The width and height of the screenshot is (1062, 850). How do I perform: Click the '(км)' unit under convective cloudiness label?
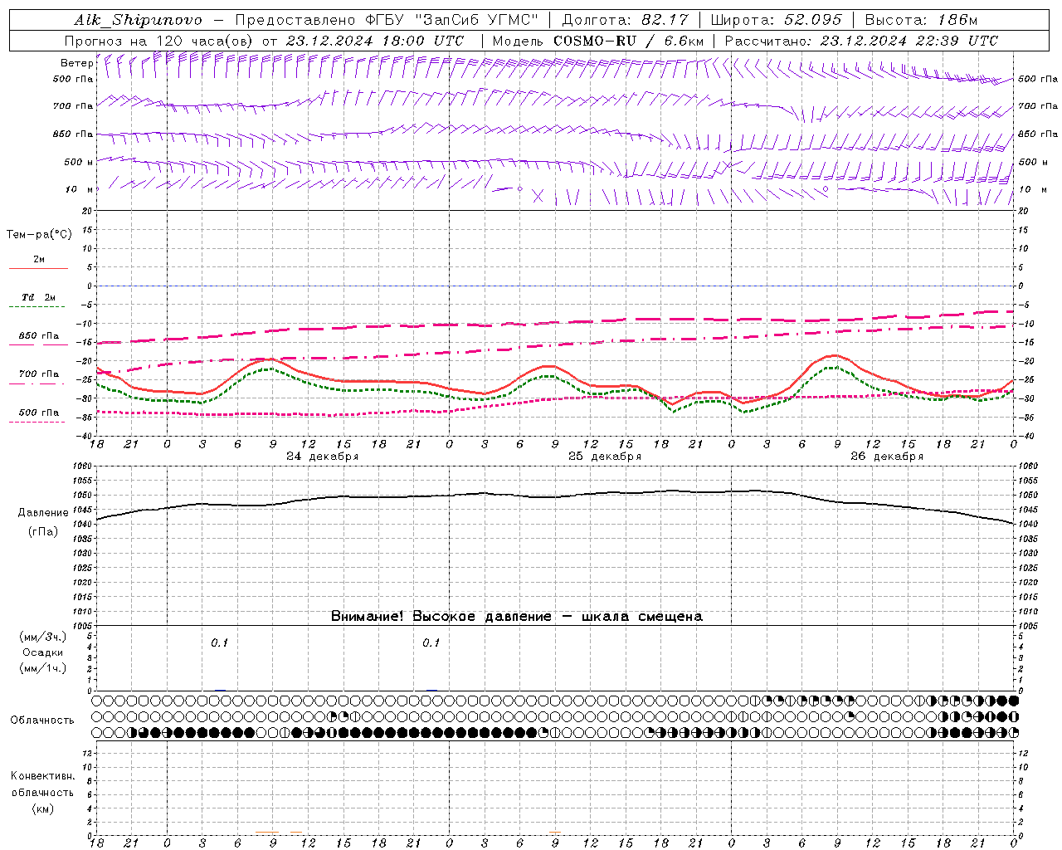[x=43, y=808]
